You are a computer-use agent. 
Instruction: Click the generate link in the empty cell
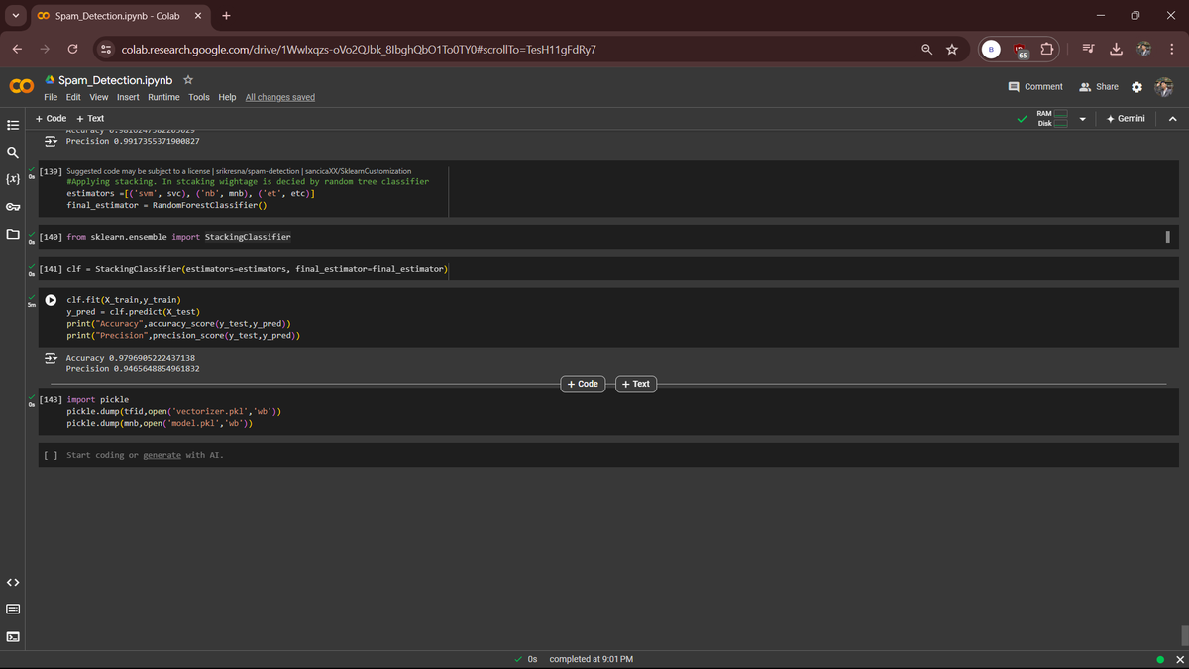click(162, 455)
